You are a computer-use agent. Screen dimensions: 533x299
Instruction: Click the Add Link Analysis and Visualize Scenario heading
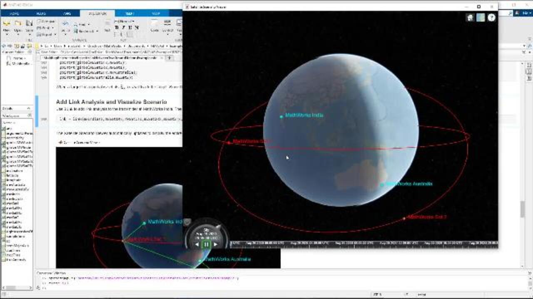pos(111,102)
